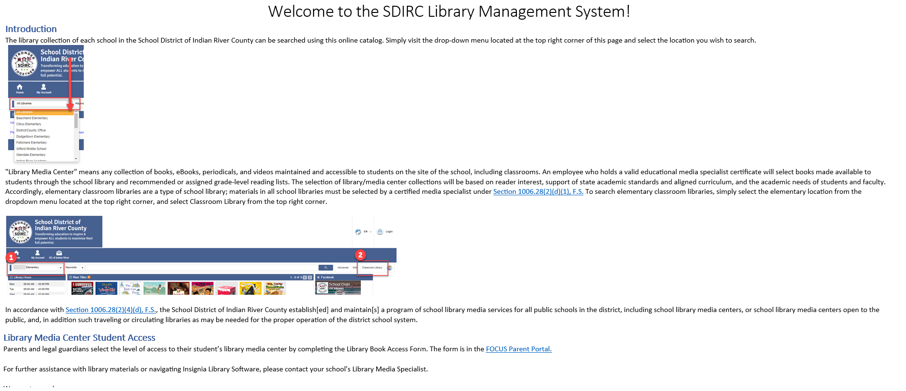Go to previous page of New Titles
The width and height of the screenshot is (906, 391).
click(x=305, y=277)
